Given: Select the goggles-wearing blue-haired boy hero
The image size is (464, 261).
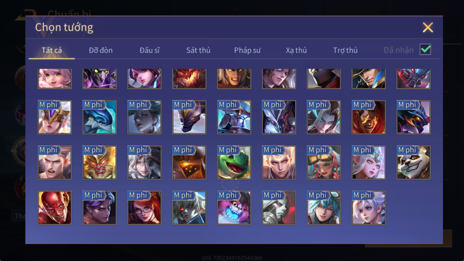Looking at the screenshot, I should pyautogui.click(x=324, y=207).
